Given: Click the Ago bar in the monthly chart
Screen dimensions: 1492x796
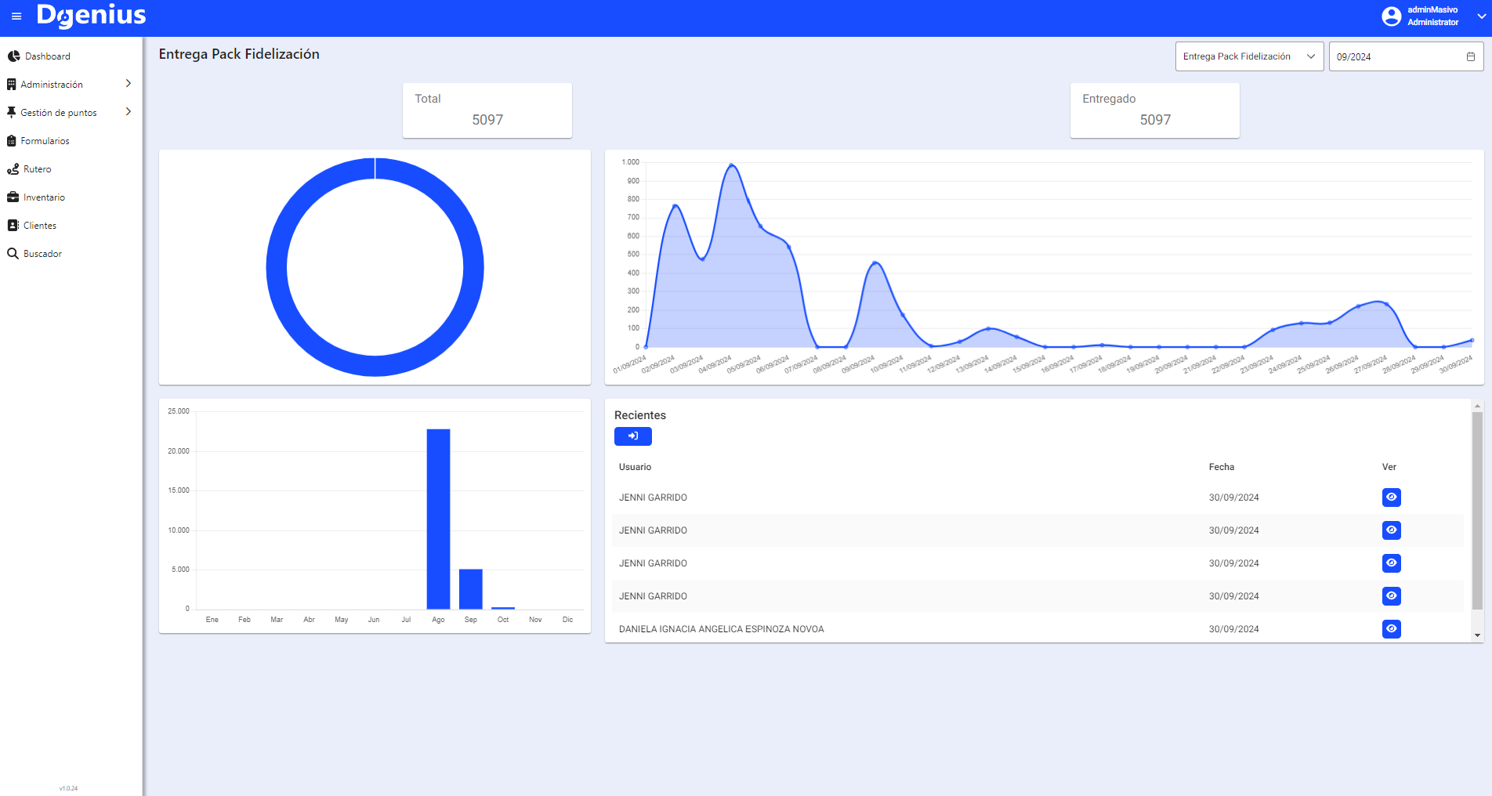Looking at the screenshot, I should click(438, 519).
